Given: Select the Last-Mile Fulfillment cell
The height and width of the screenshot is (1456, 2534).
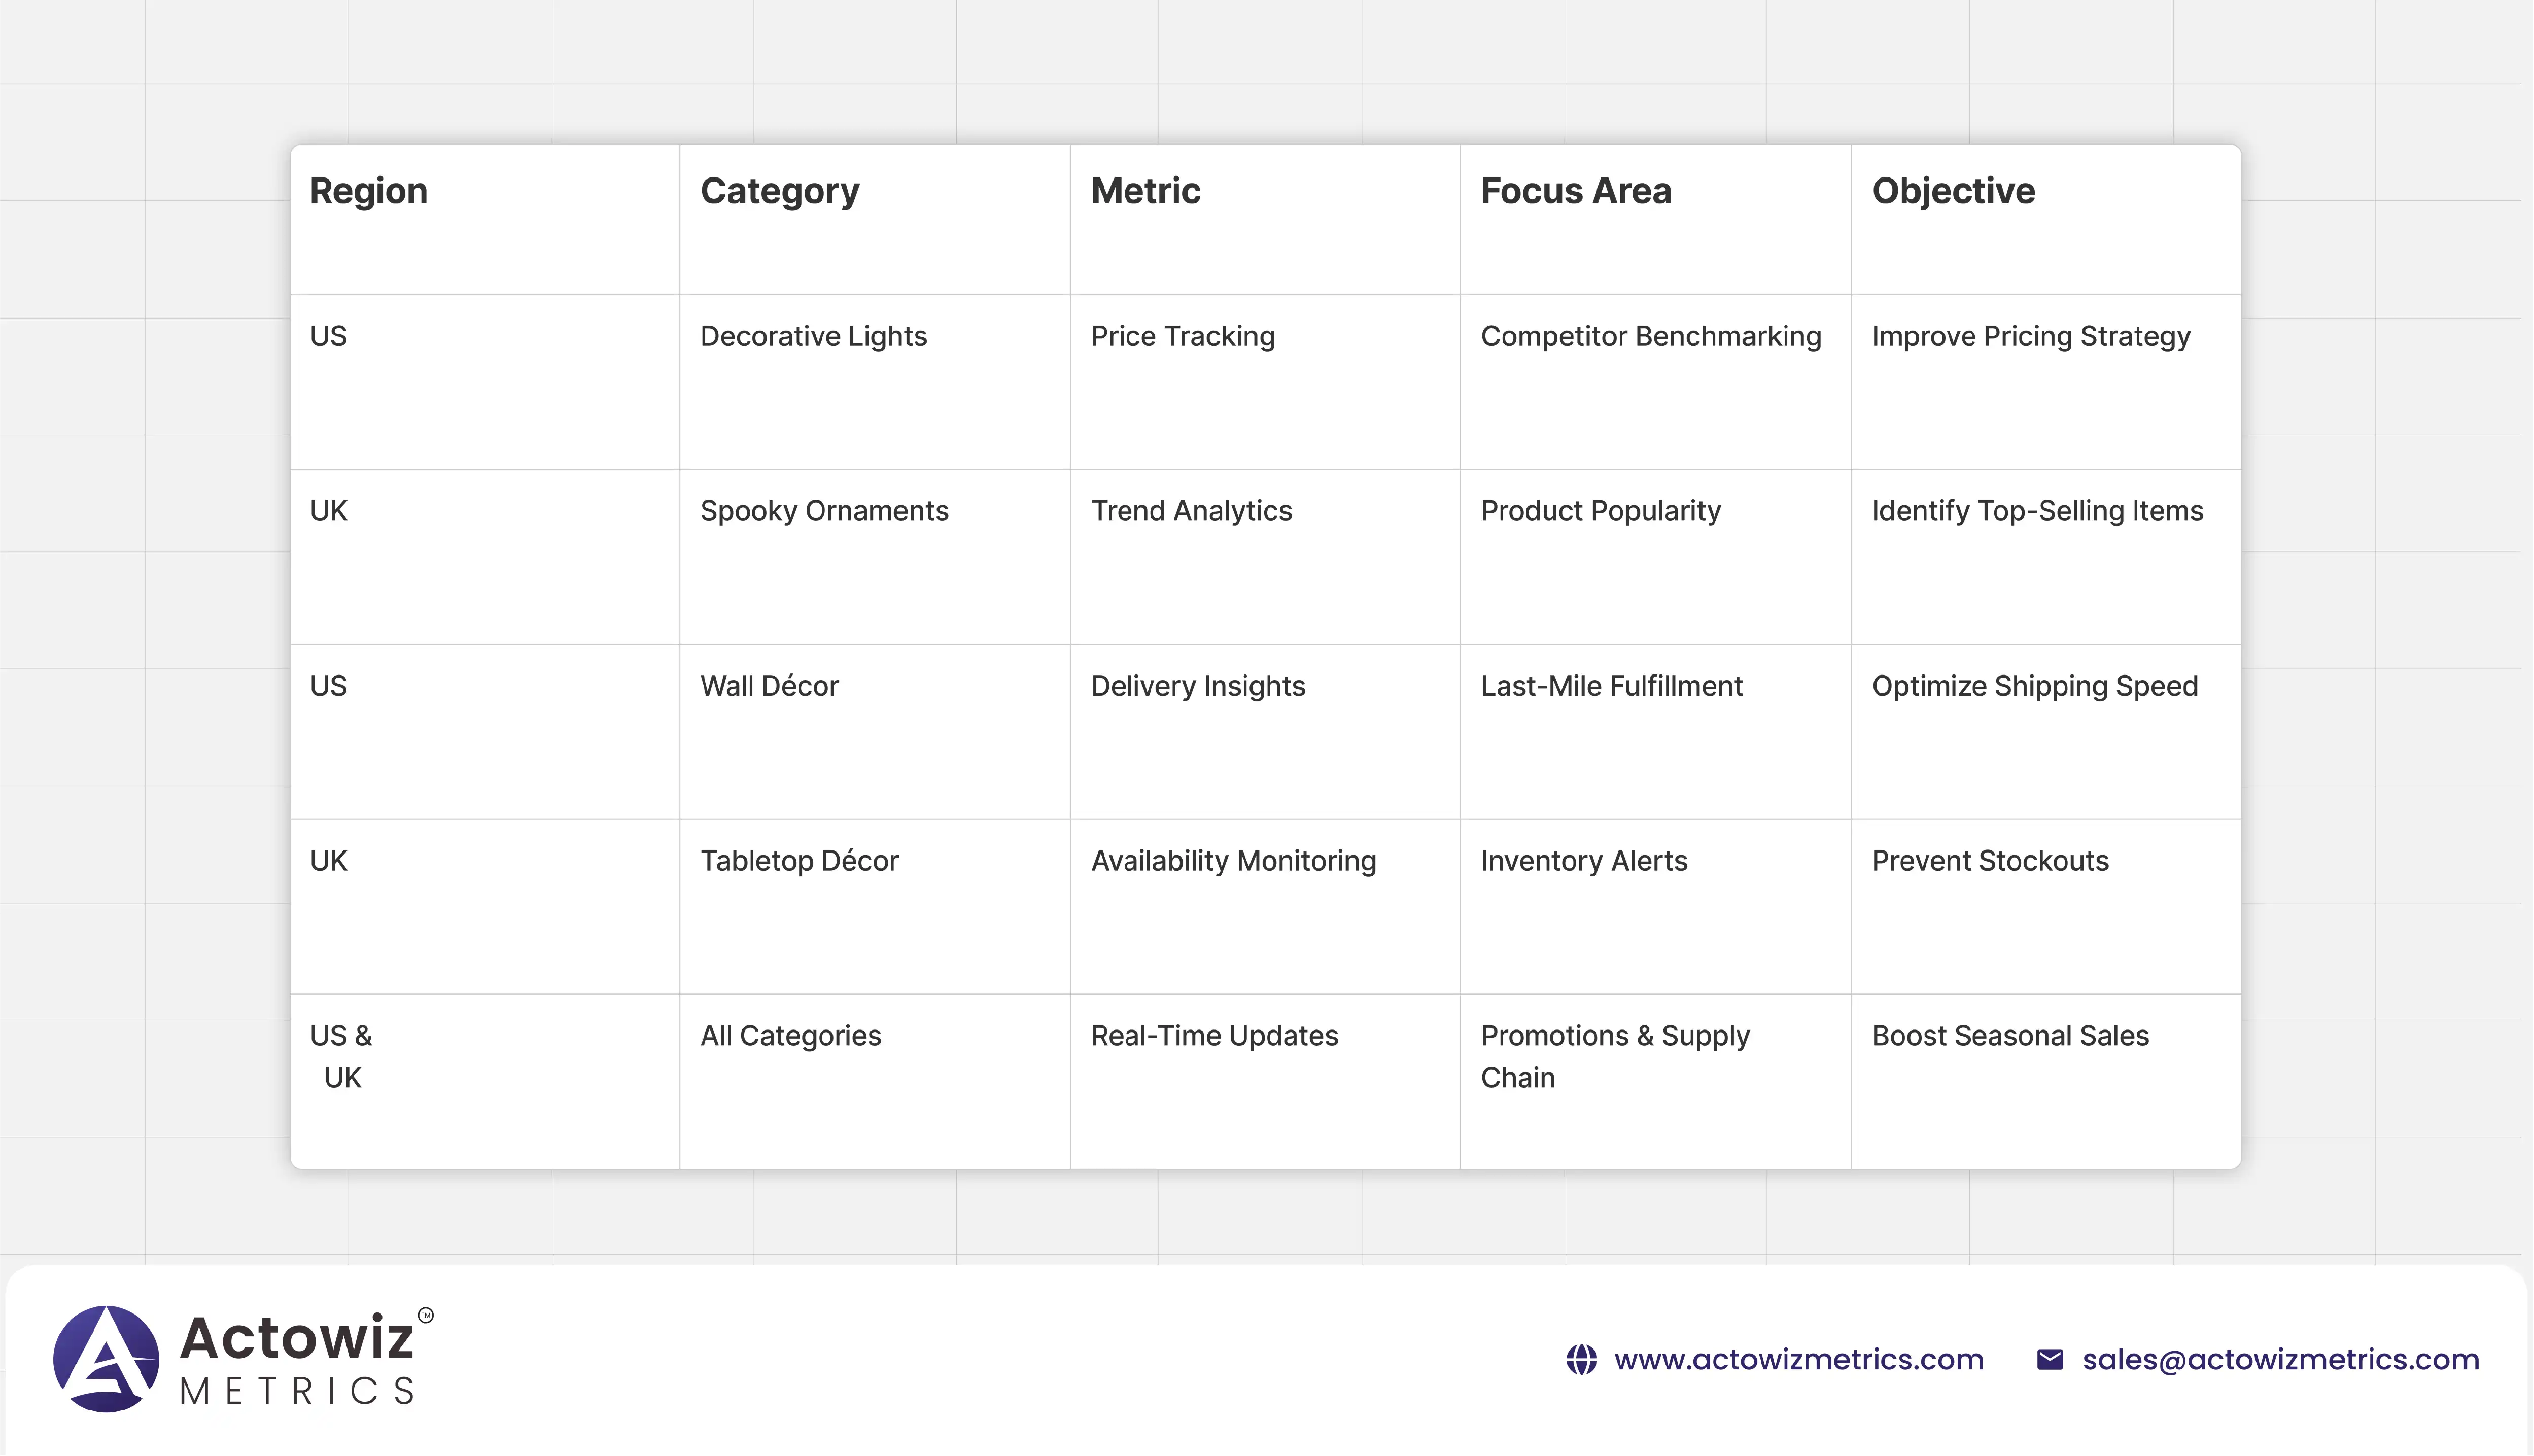Looking at the screenshot, I should 1611,686.
